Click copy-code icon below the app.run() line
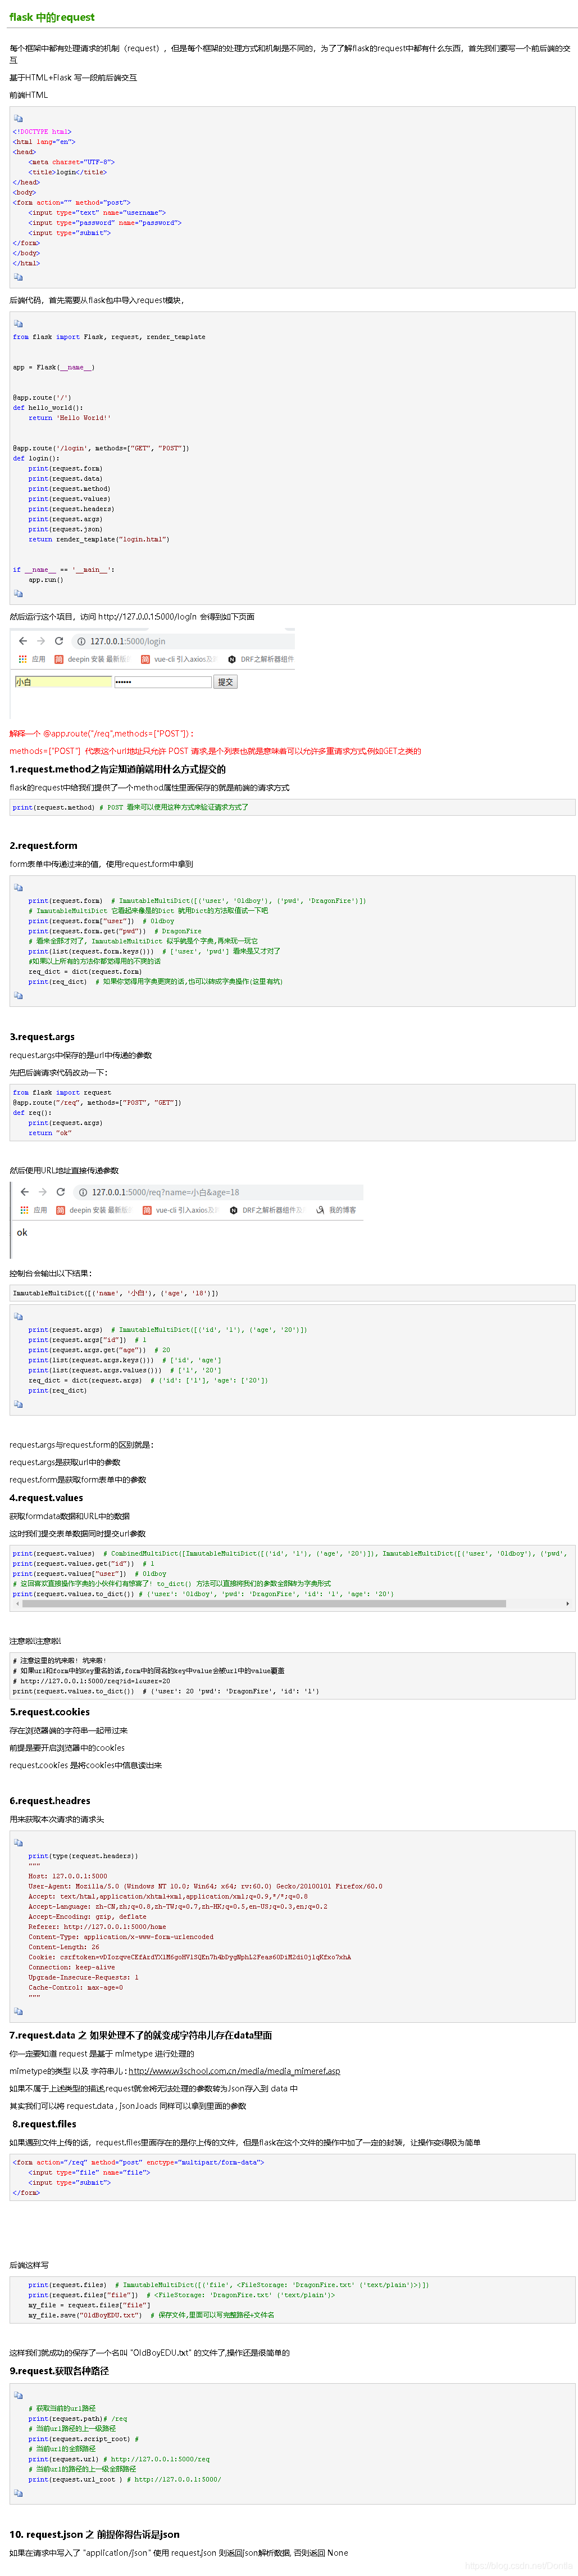The image size is (578, 2576). tap(18, 593)
